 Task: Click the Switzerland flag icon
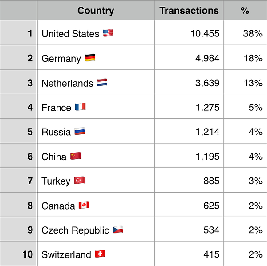pyautogui.click(x=100, y=254)
